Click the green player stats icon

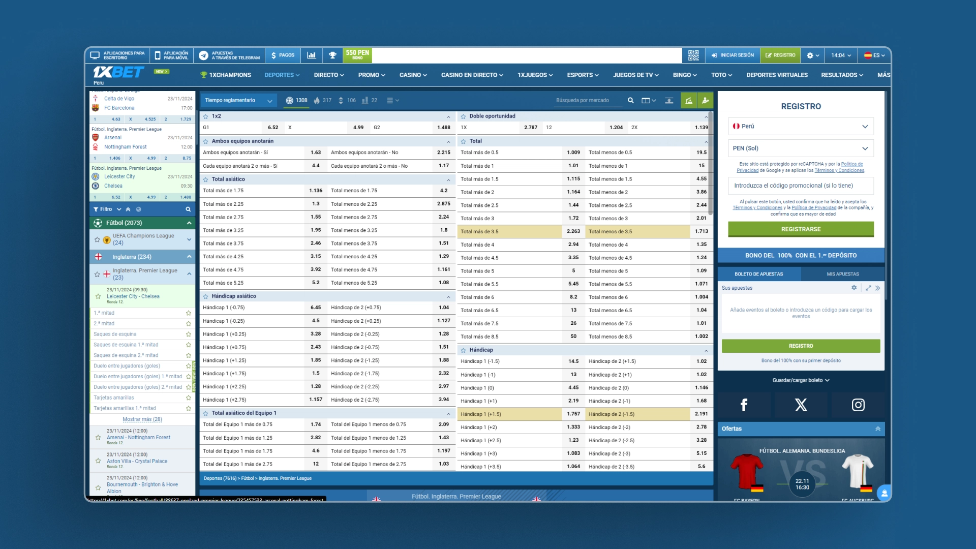tap(706, 101)
